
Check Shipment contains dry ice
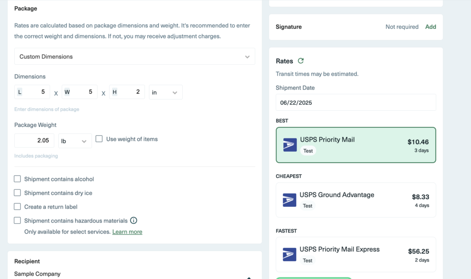17,193
